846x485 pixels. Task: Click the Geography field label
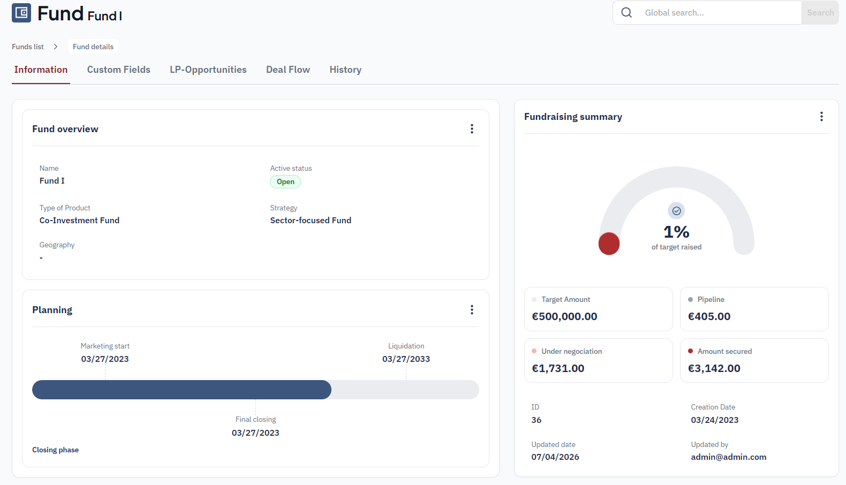point(57,245)
